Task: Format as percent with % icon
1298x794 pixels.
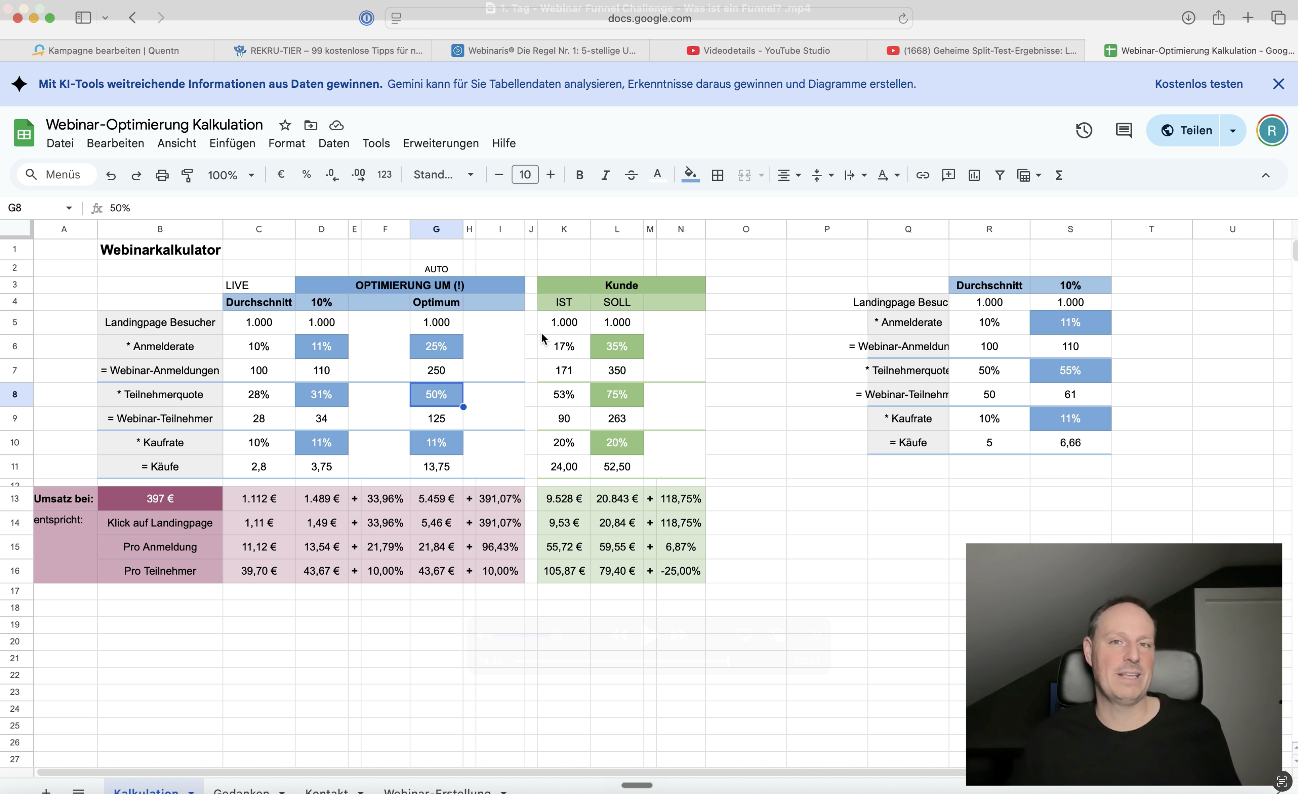Action: (x=307, y=174)
